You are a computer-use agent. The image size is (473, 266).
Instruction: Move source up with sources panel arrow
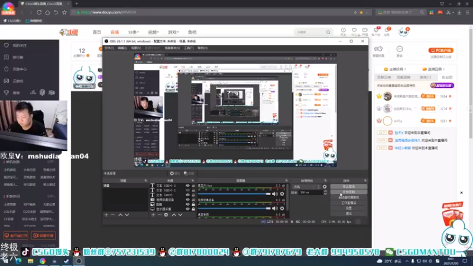(174, 215)
